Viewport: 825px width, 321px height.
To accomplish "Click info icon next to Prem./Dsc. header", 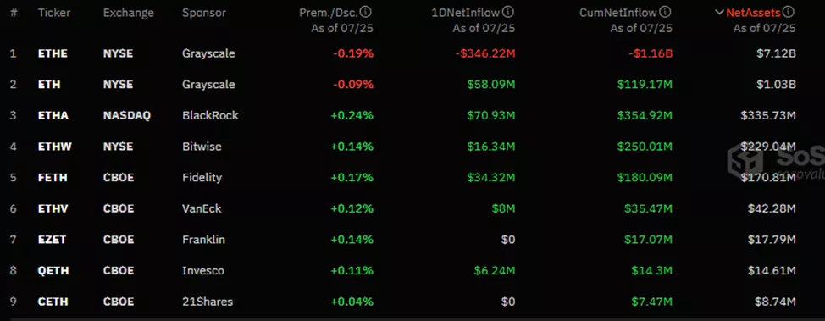I will (367, 12).
